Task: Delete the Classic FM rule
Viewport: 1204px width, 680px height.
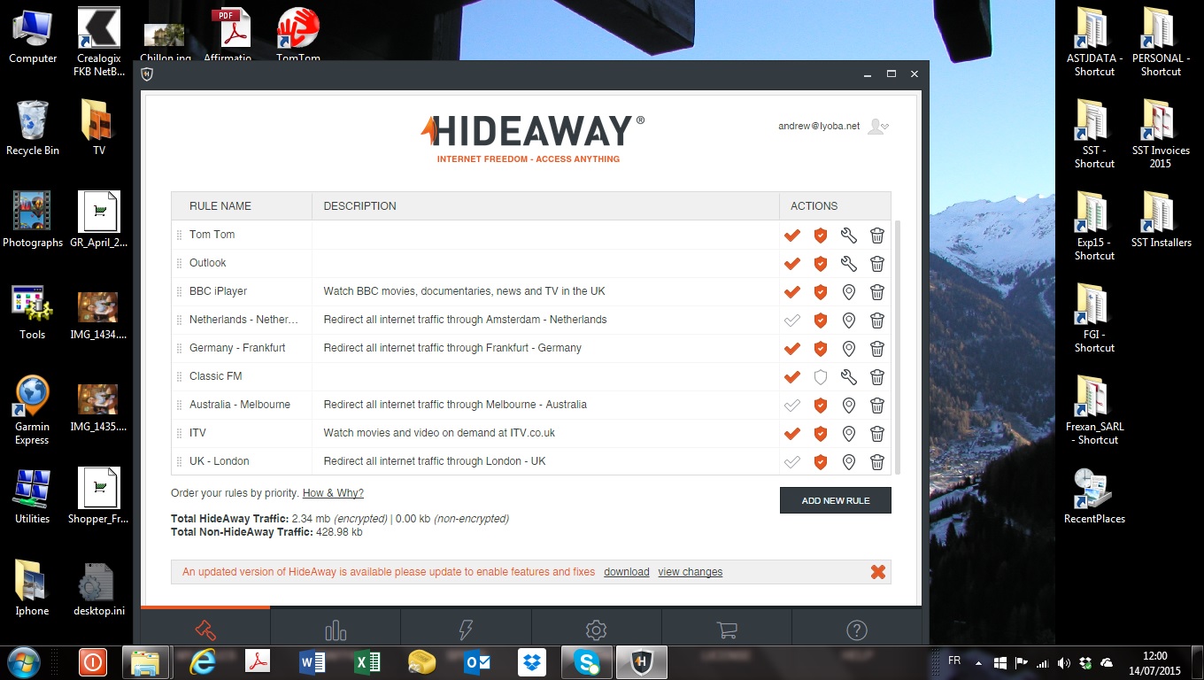Action: 876,377
